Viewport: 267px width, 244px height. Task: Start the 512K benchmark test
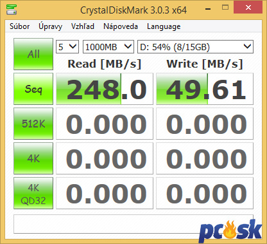pos(33,124)
